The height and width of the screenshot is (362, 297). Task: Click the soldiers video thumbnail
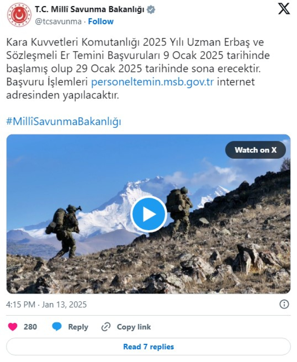pos(148,214)
